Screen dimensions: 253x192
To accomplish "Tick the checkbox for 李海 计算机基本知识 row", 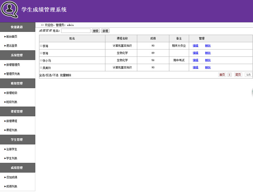I will (41, 46).
